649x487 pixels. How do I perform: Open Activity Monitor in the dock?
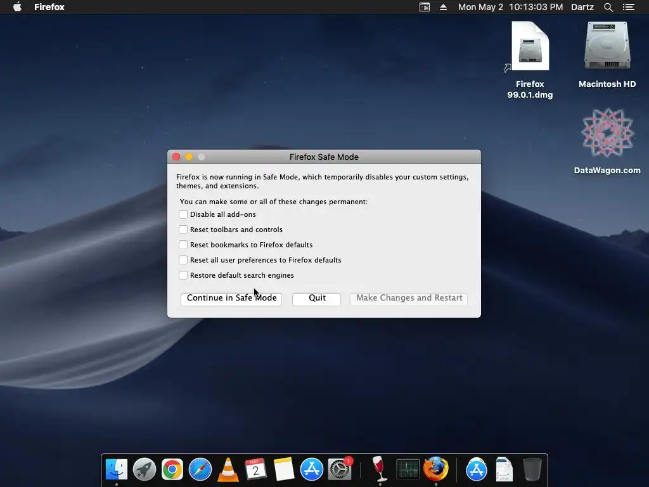(408, 470)
